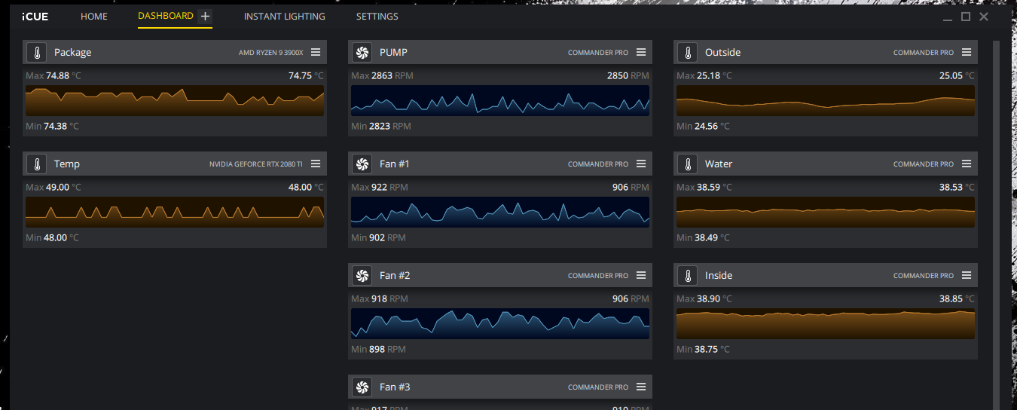This screenshot has width=1017, height=410.
Task: Click the NVIDIA GEFORCE RTX 2080 TI label
Action: (256, 164)
